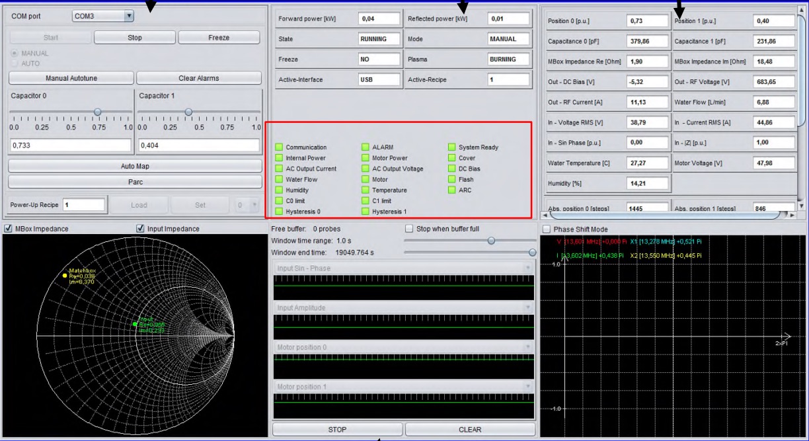Screen dimensions: 809x441
Task: Click the ARC status indicator
Action: [452, 190]
